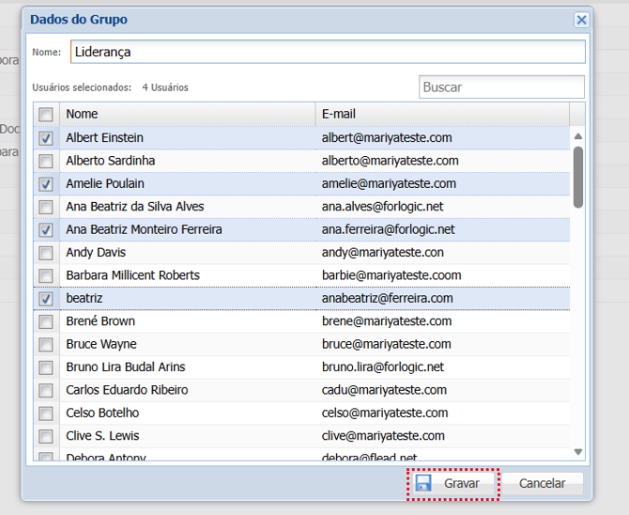Select the Clive S. Lewis row
The image size is (629, 515).
(x=188, y=436)
